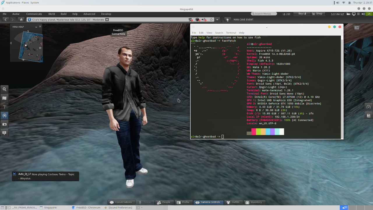Viewport: 373px width, 210px height.
Task: Toggle media pause button in top bar
Action: (x=358, y=14)
